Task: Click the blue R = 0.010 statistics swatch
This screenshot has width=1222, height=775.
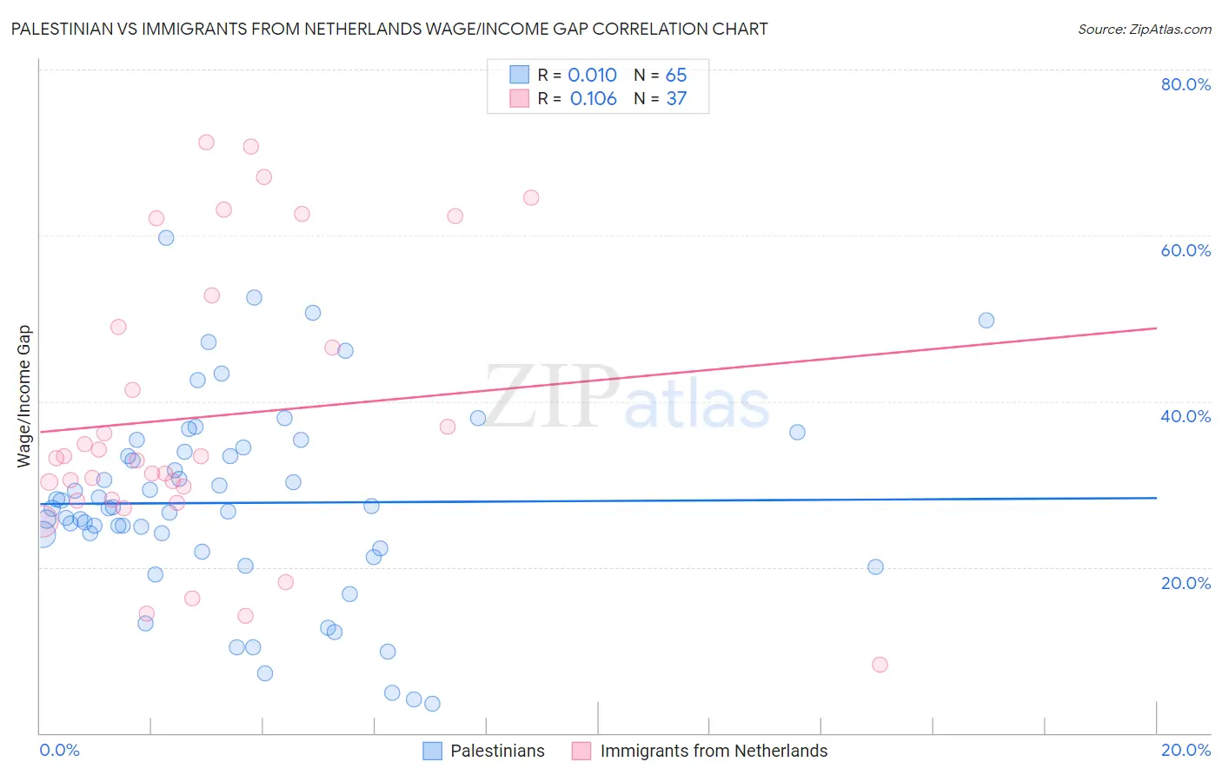Action: [519, 75]
